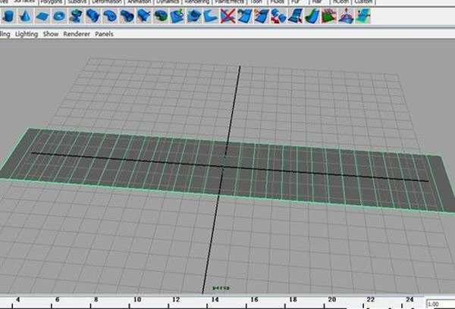Screen dimensions: 455x309
Task: Jump to frame 16 on the timeline
Action: (x=254, y=300)
